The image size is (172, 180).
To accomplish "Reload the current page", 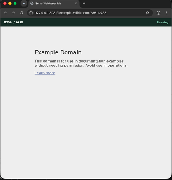I will pyautogui.click(x=22, y=13).
